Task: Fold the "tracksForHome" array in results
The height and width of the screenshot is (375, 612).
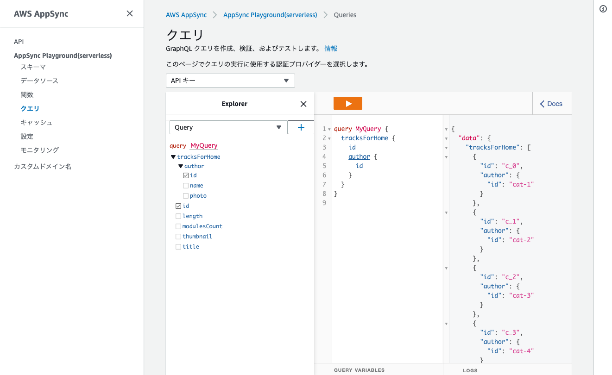Action: (x=447, y=148)
